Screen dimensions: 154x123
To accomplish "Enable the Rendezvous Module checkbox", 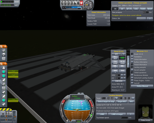I will (132, 75).
